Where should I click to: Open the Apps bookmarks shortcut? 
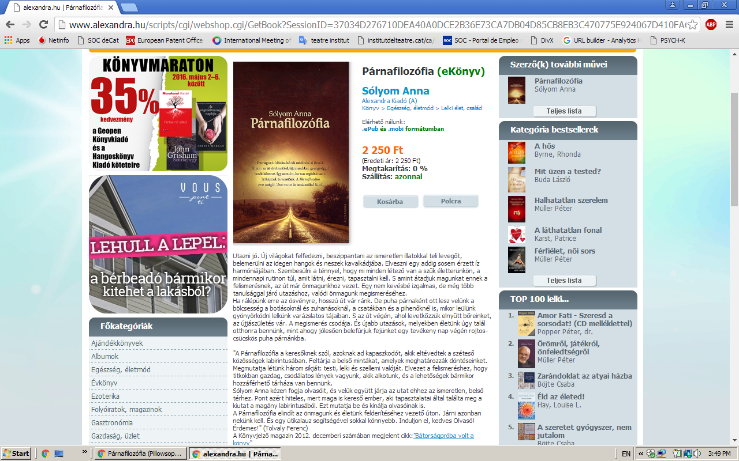coord(17,40)
